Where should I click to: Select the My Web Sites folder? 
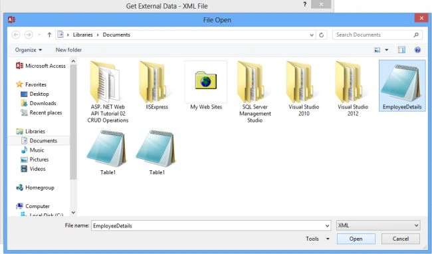pyautogui.click(x=206, y=85)
